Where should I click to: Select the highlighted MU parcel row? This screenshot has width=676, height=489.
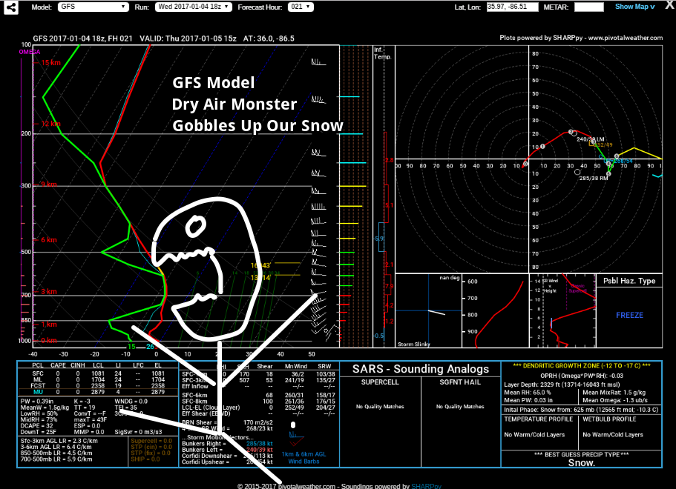(98, 392)
